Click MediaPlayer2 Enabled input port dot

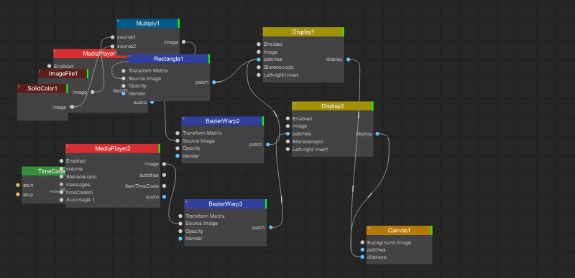point(62,161)
